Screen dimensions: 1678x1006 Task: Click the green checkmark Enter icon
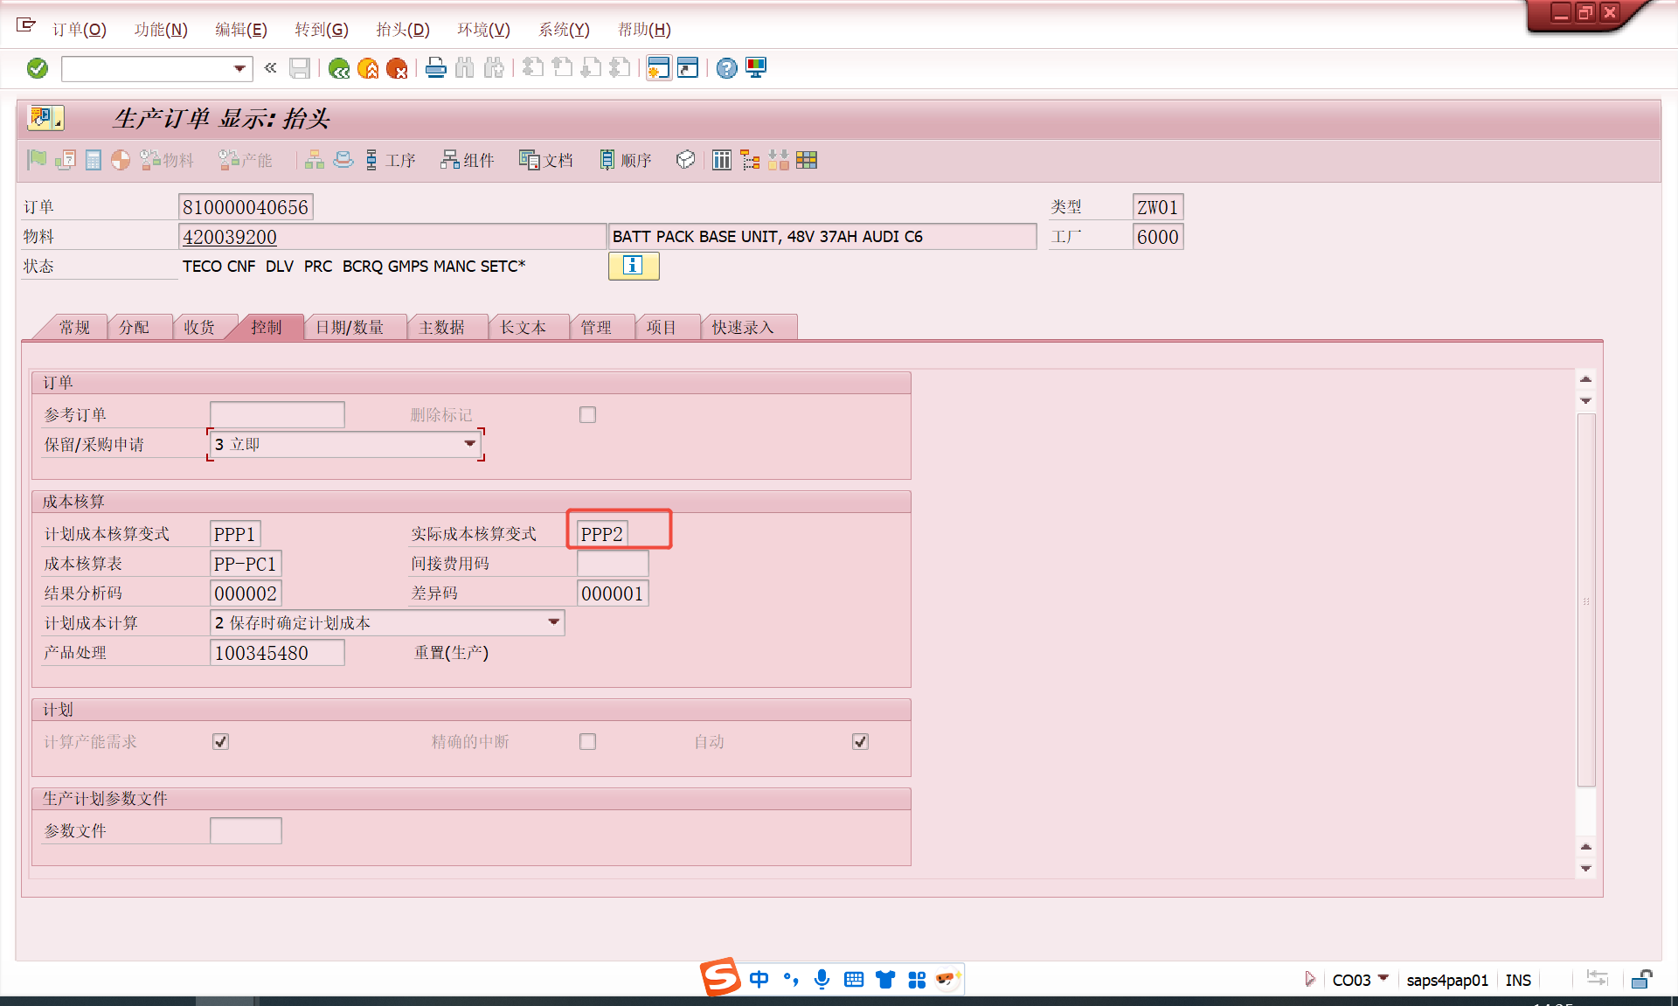click(37, 68)
